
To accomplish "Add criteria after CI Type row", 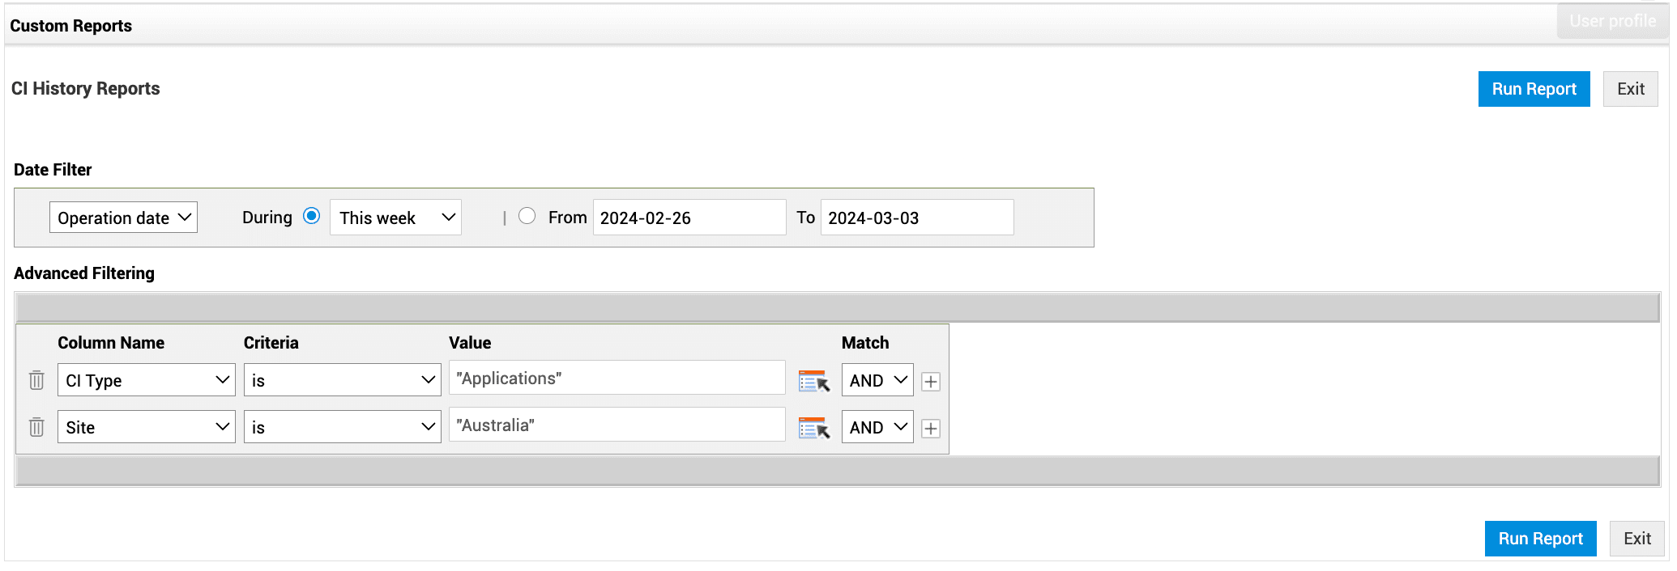I will tap(931, 382).
